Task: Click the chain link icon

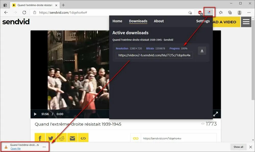Action: (136, 138)
